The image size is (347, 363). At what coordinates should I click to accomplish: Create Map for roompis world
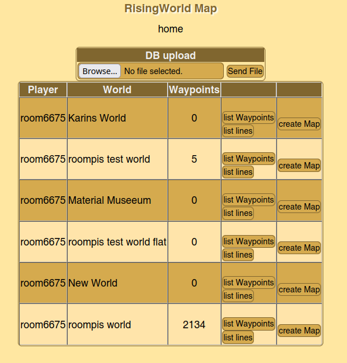click(299, 331)
